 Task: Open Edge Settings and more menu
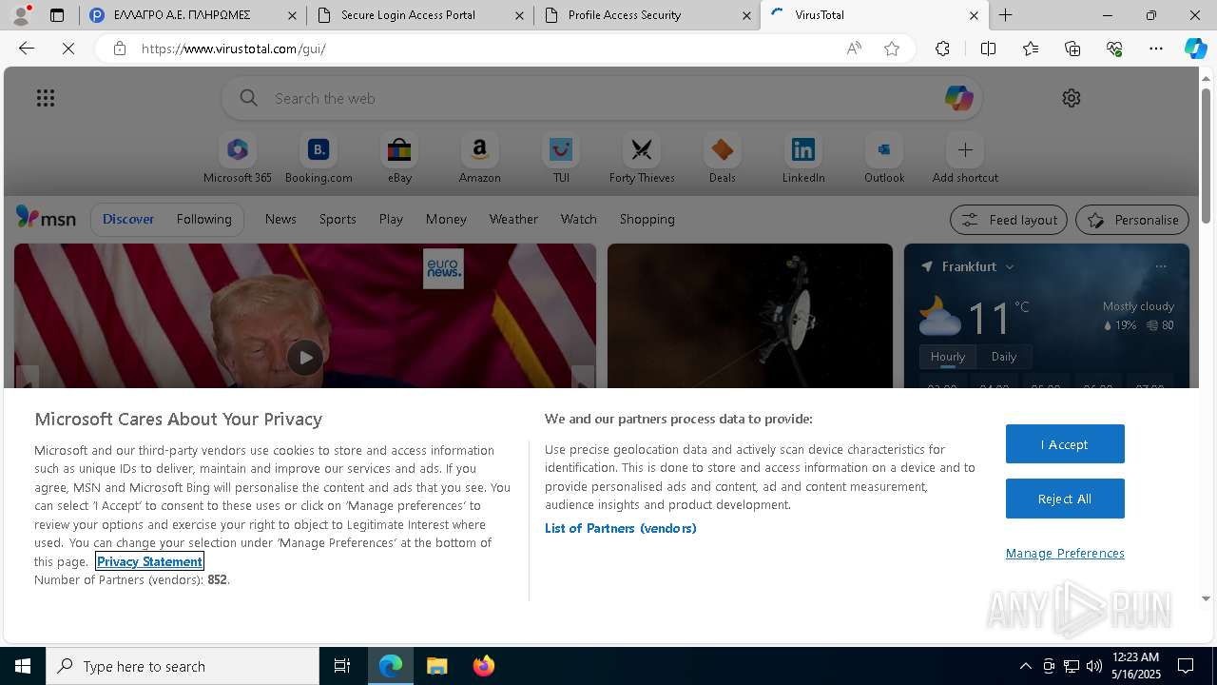[1156, 49]
